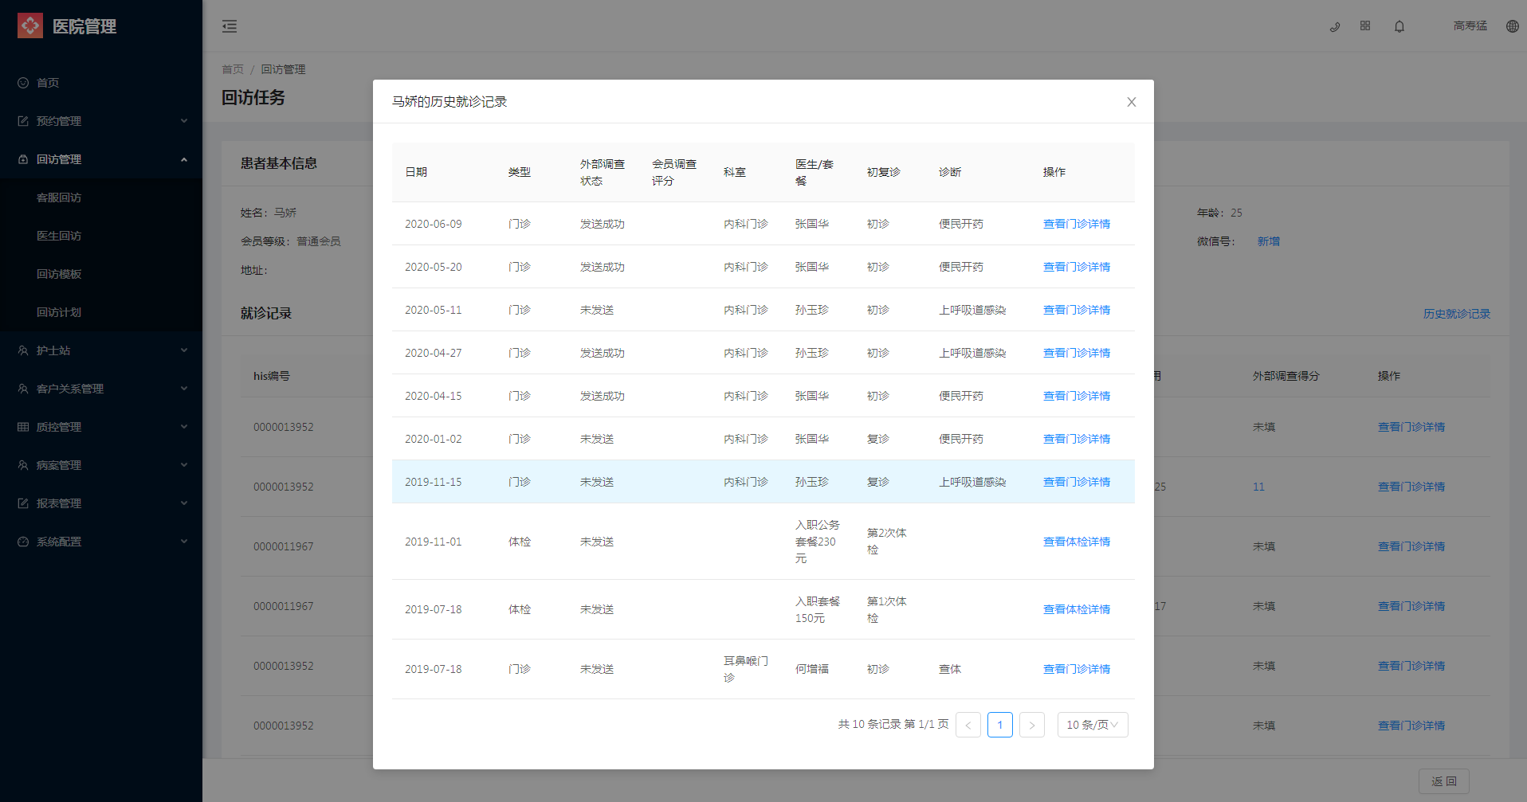Click 共 10 条记录 第 1/1 页 text
Image resolution: width=1527 pixels, height=802 pixels.
pos(893,724)
